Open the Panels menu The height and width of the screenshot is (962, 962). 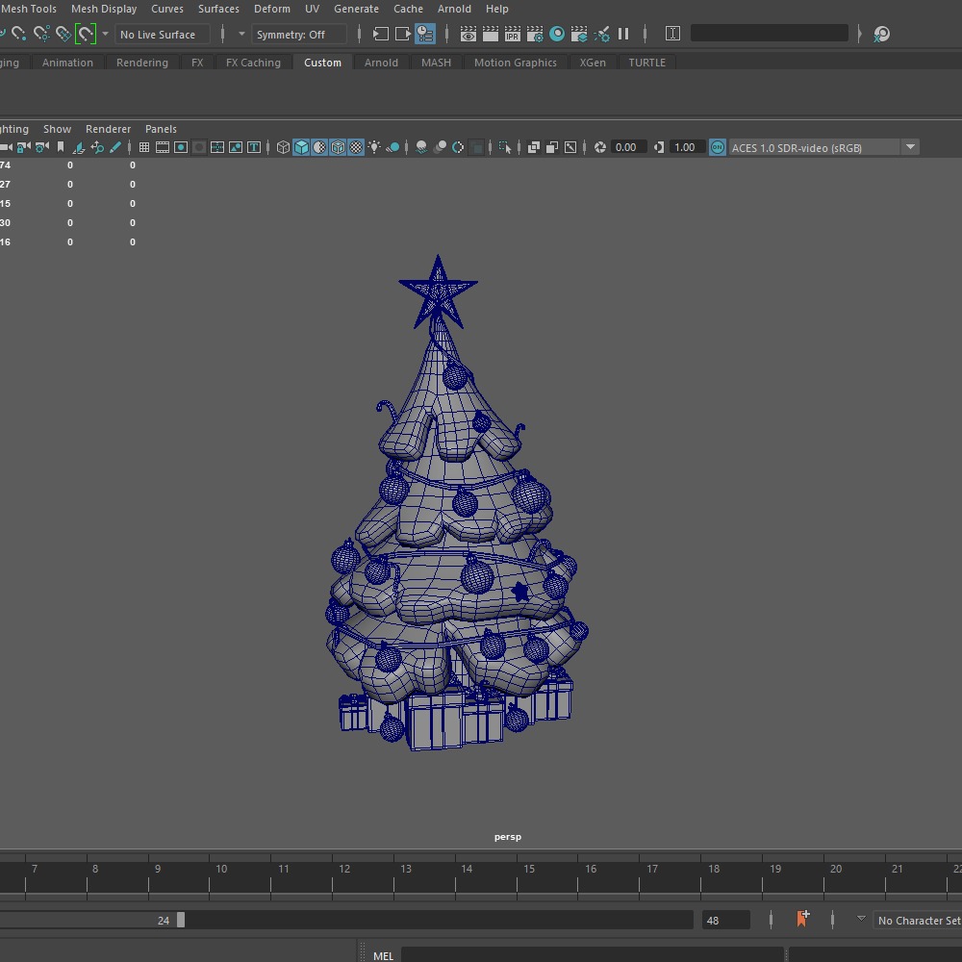pos(161,129)
